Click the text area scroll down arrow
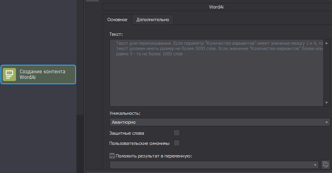This screenshot has height=173, width=332. [x=327, y=103]
